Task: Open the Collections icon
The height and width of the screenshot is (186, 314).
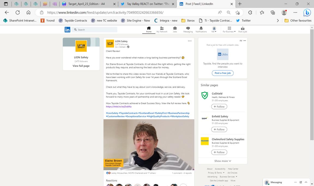Action: pyautogui.click(x=273, y=13)
